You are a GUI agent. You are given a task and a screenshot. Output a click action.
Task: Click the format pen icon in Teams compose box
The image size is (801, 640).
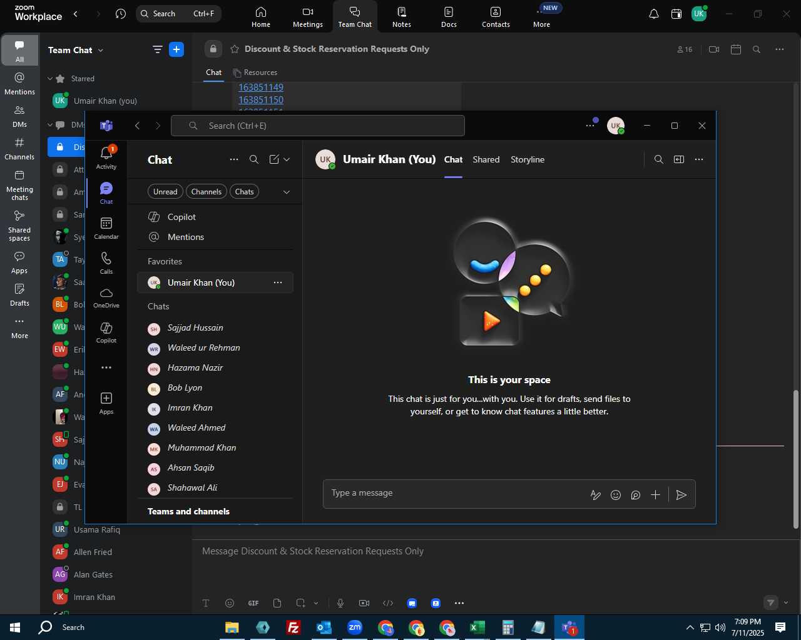[596, 495]
